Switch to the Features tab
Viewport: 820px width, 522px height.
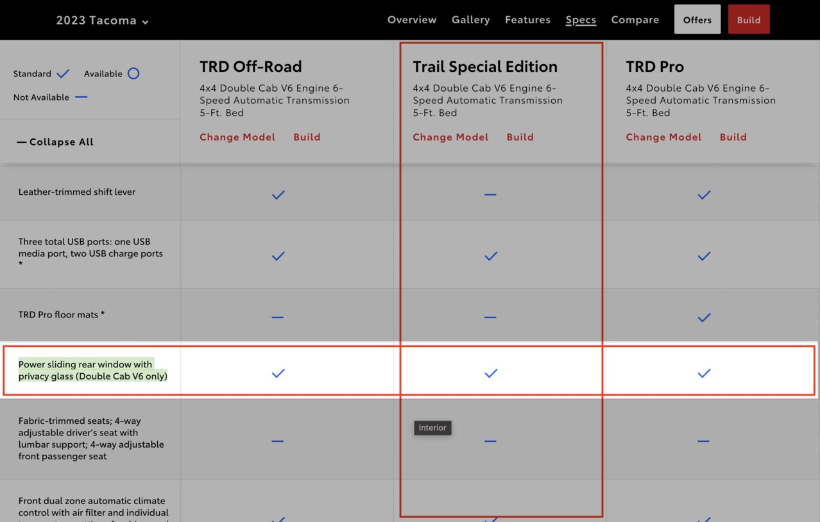coord(527,20)
